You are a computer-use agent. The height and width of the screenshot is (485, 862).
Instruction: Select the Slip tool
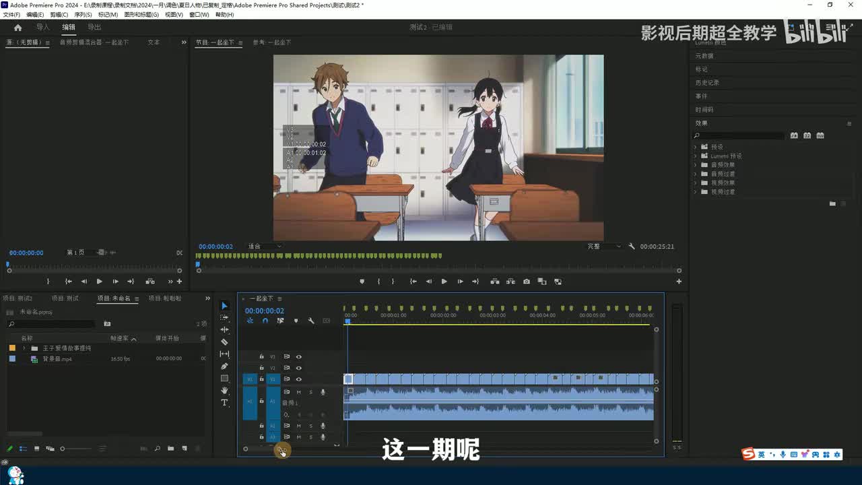pyautogui.click(x=225, y=354)
